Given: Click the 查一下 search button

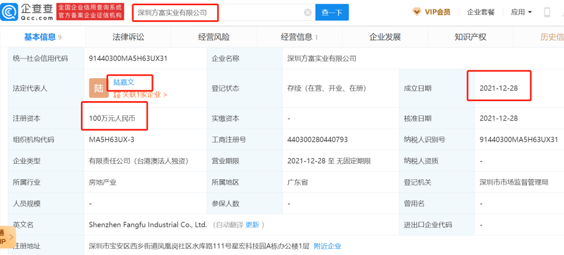Looking at the screenshot, I should (x=332, y=13).
